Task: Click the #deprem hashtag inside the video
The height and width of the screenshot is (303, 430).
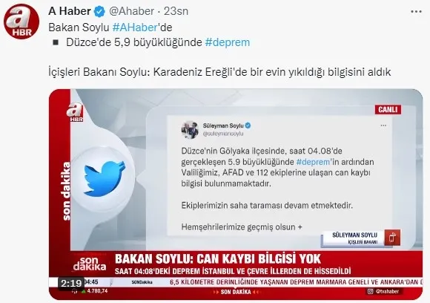Action: click(x=314, y=162)
